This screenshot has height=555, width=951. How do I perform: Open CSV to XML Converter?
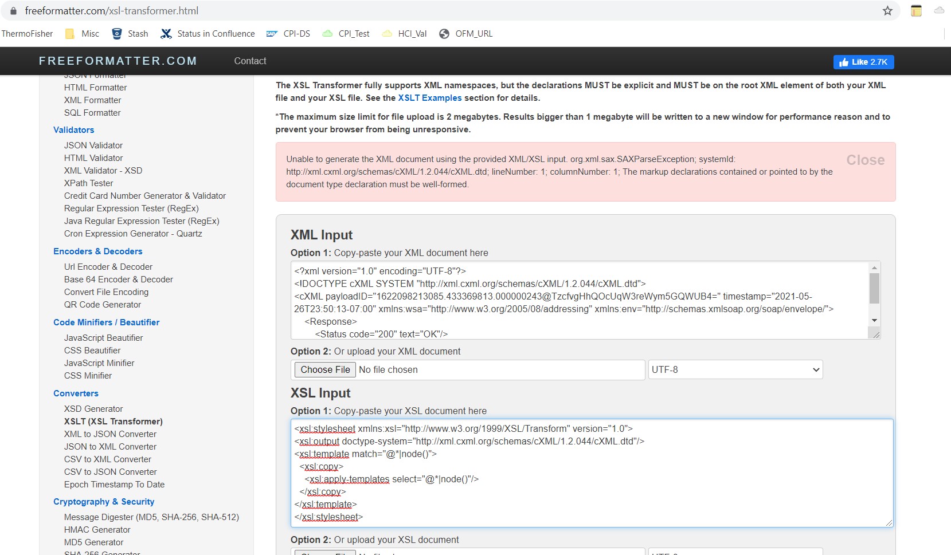108,459
